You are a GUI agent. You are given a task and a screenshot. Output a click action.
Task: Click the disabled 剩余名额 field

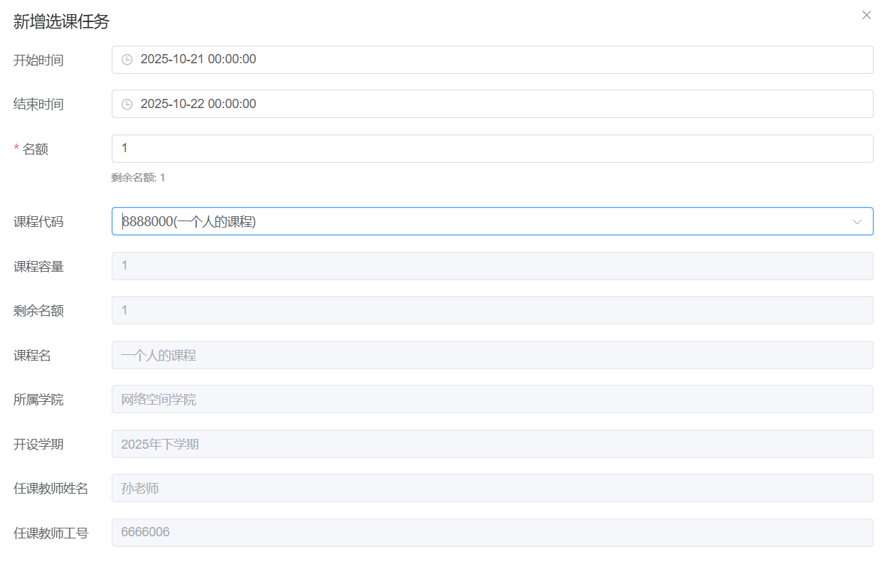point(492,310)
